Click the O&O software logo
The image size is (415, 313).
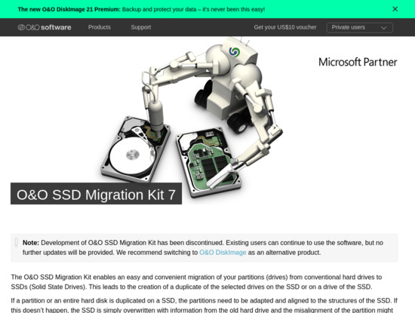[45, 27]
